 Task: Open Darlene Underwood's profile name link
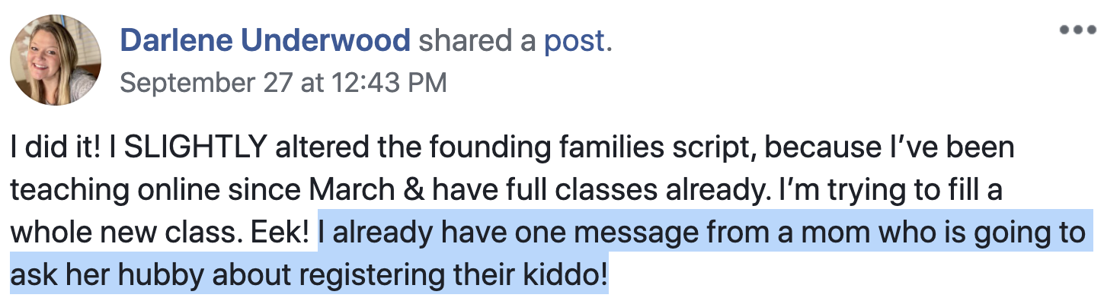click(x=265, y=42)
